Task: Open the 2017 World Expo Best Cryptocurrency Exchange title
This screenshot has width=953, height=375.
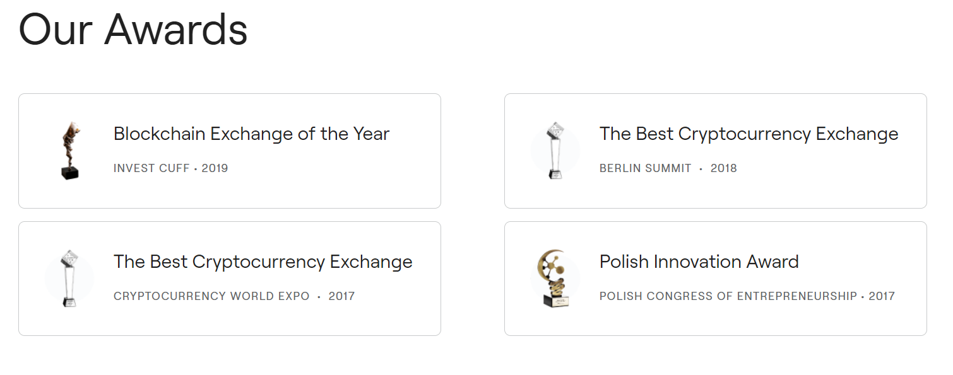Action: 263,262
